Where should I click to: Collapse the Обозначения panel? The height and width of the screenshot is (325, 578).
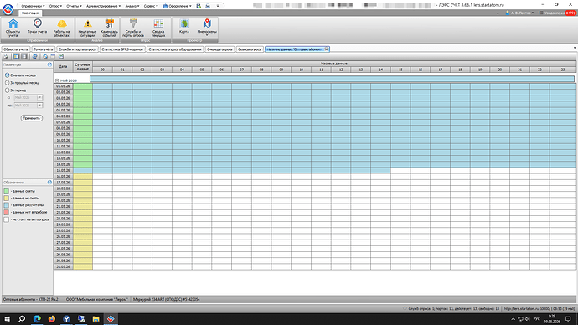tap(49, 183)
